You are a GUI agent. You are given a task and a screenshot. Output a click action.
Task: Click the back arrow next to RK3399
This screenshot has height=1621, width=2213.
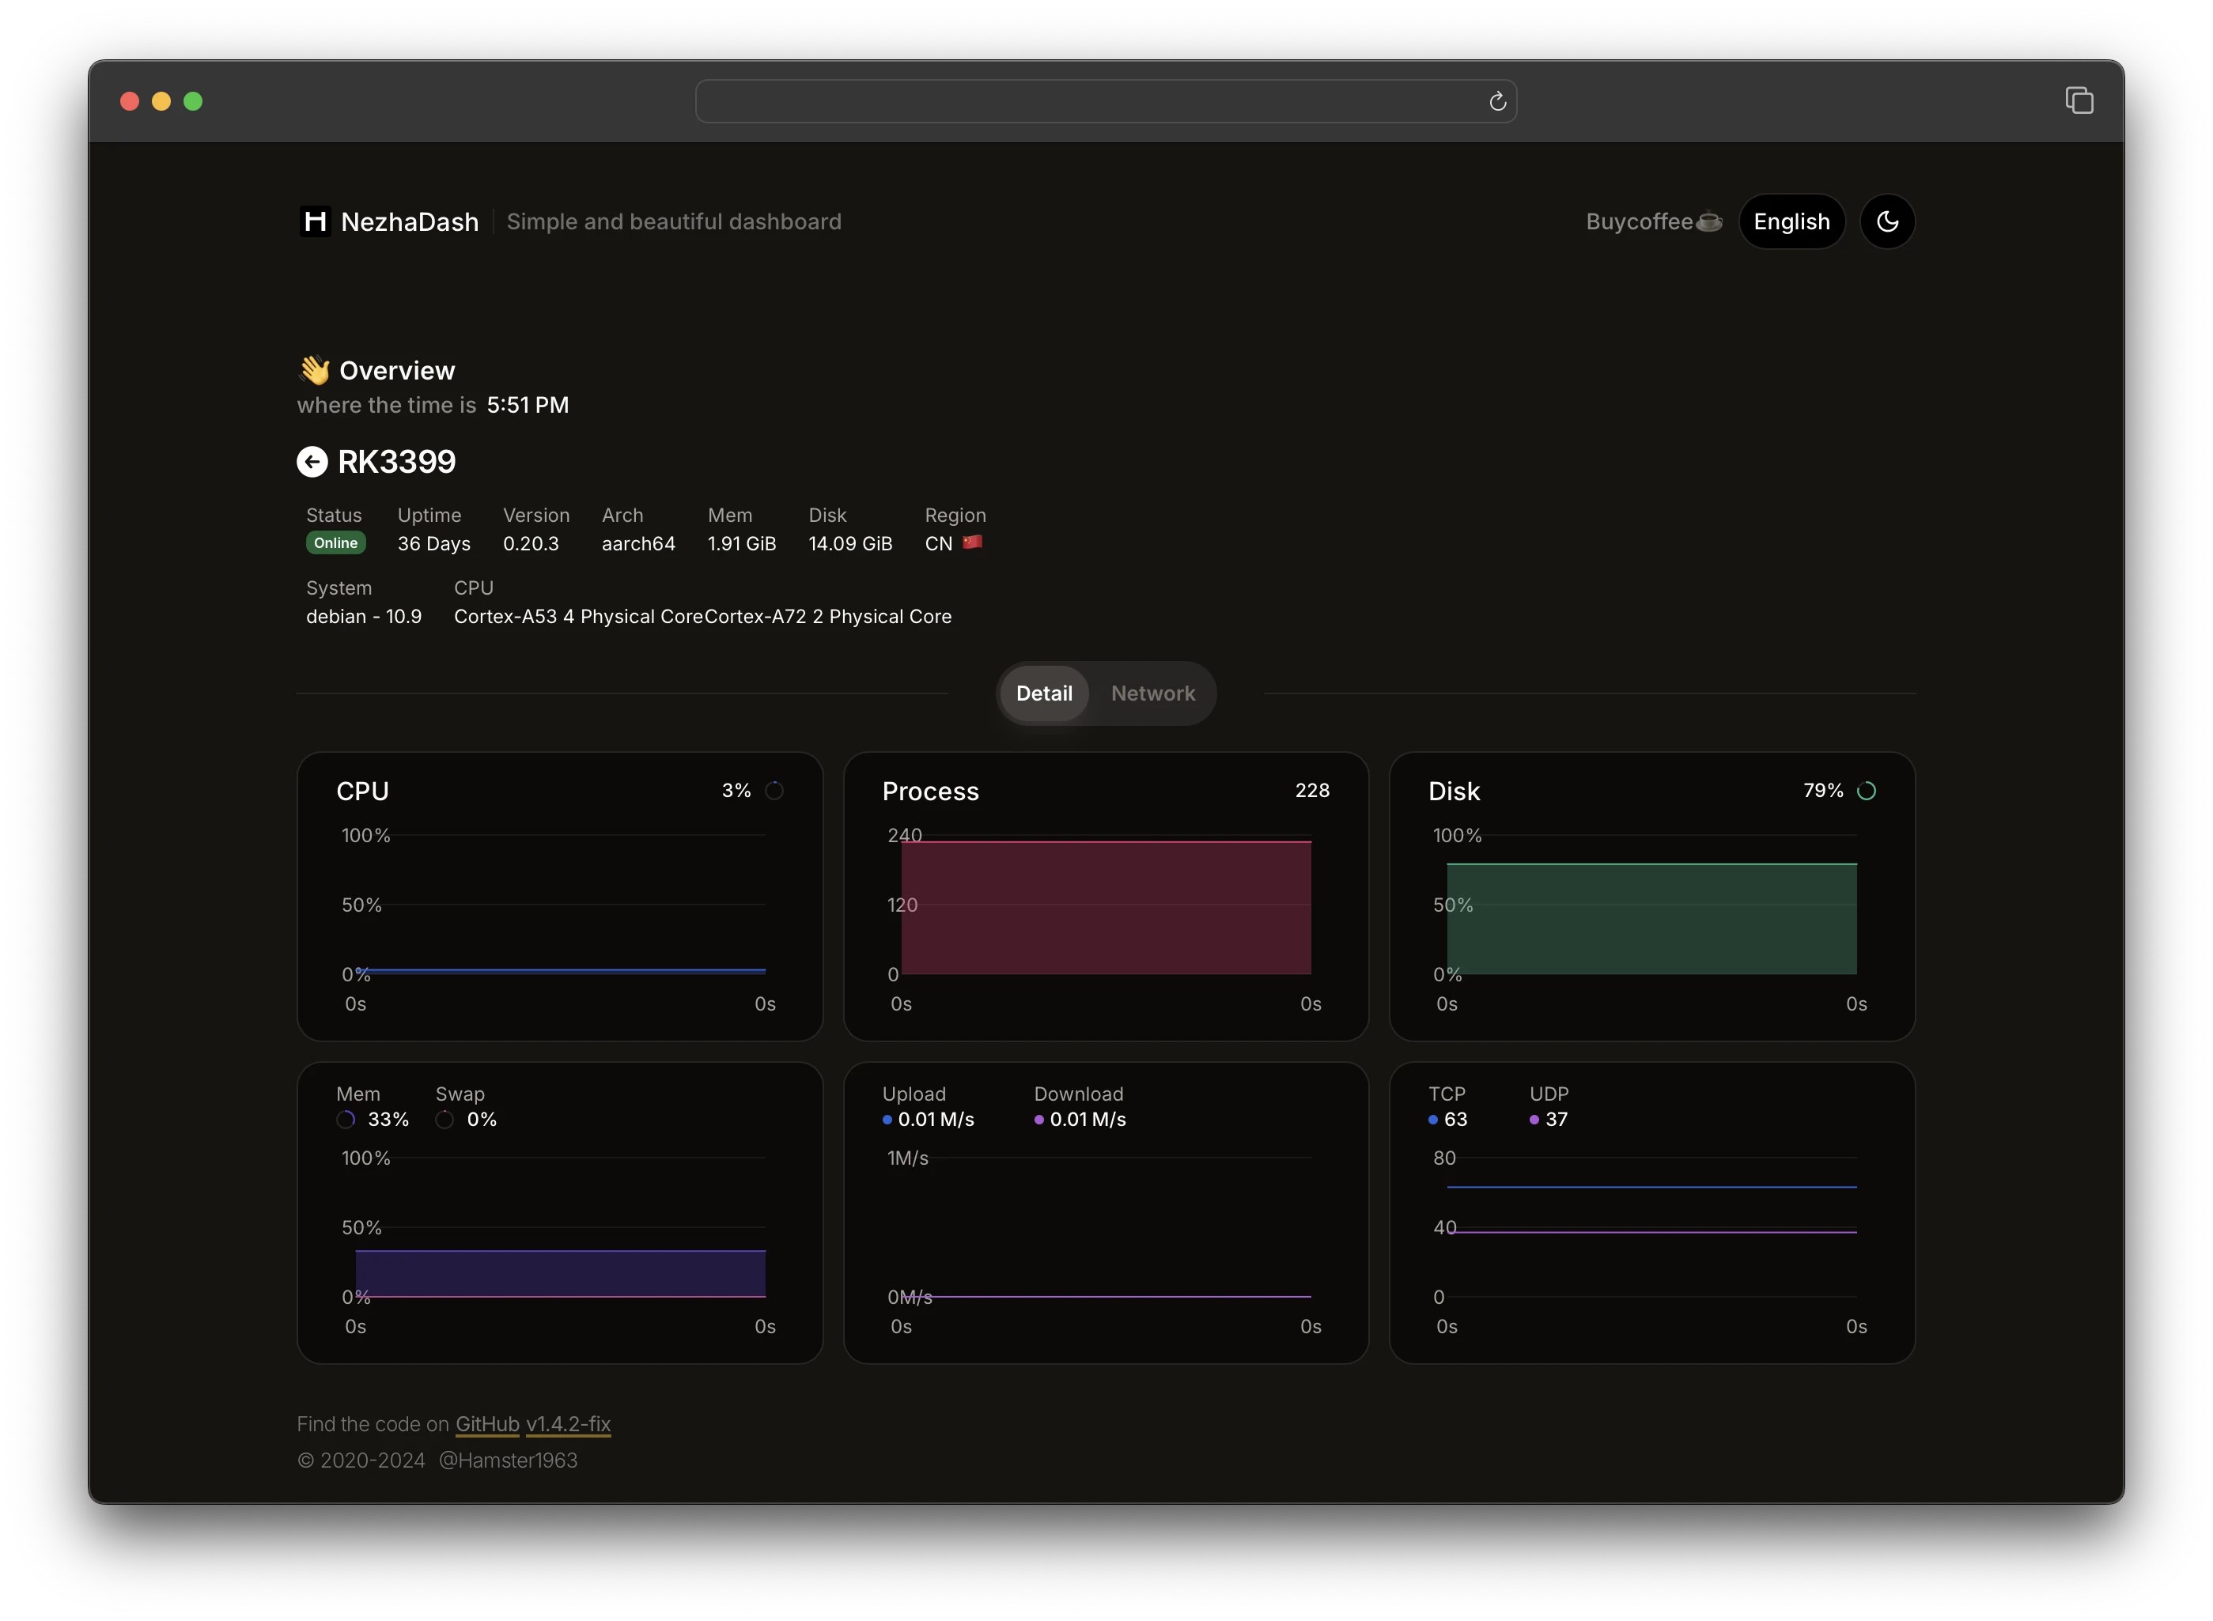[x=312, y=461]
